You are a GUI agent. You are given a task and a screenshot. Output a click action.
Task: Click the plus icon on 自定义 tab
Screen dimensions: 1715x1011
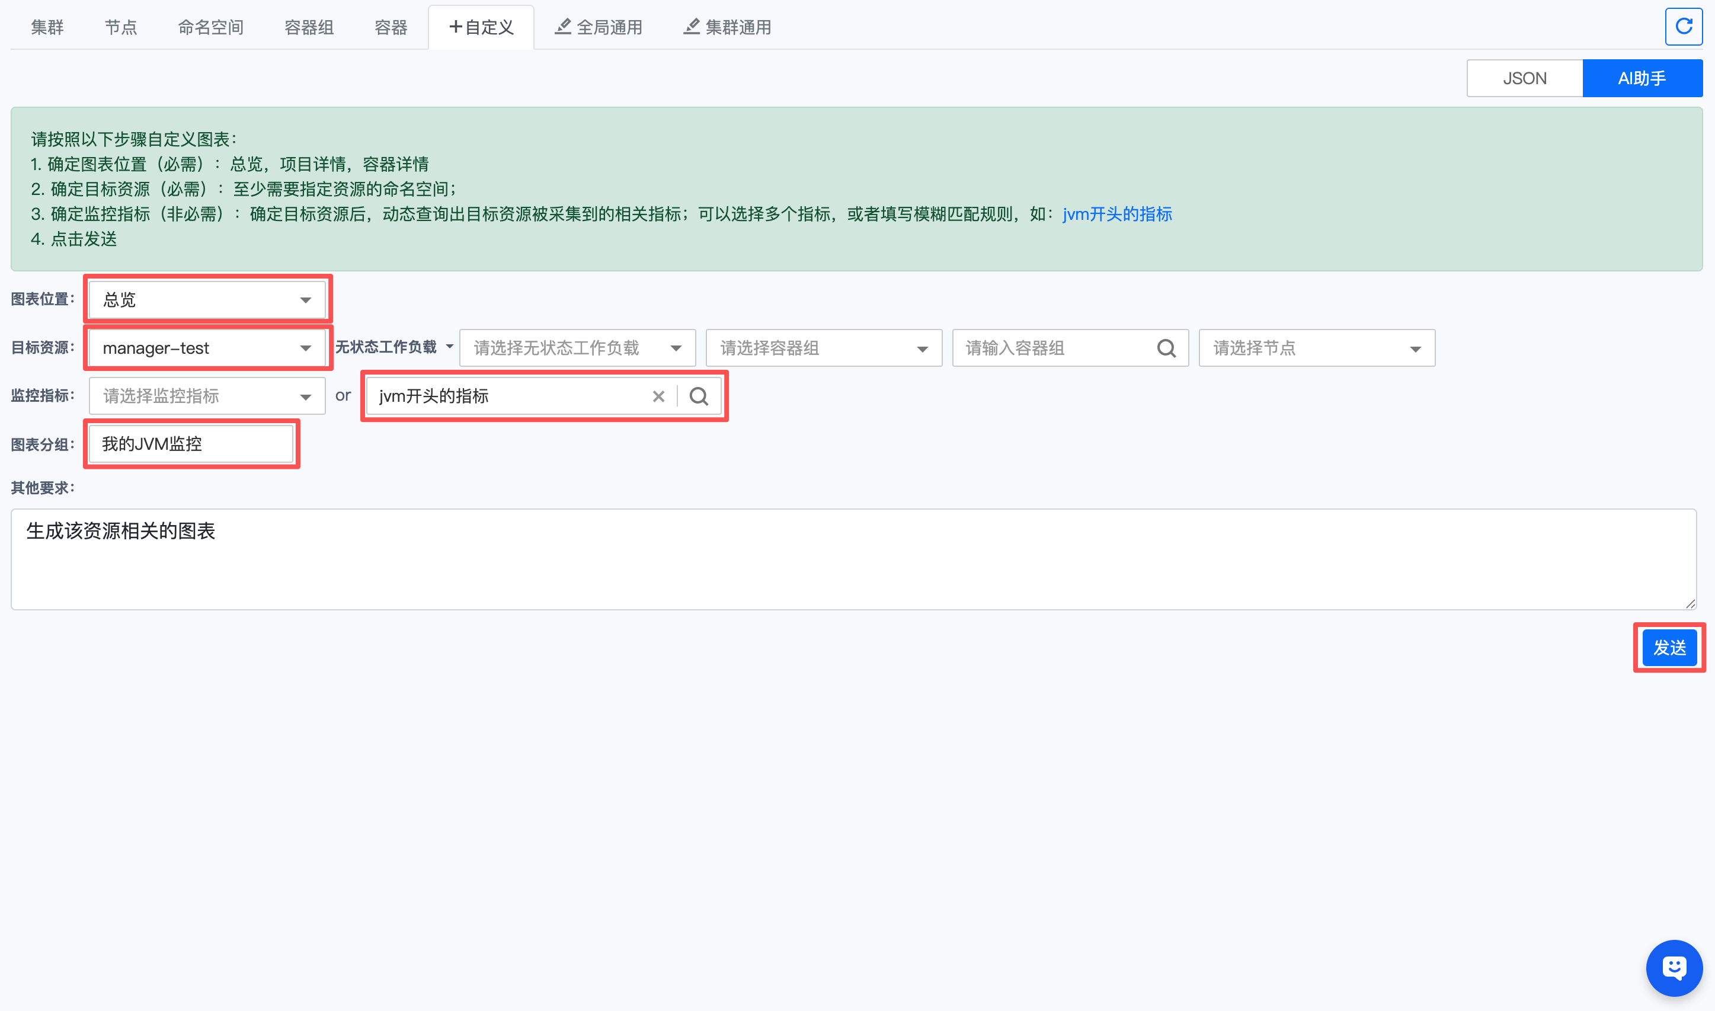point(455,27)
